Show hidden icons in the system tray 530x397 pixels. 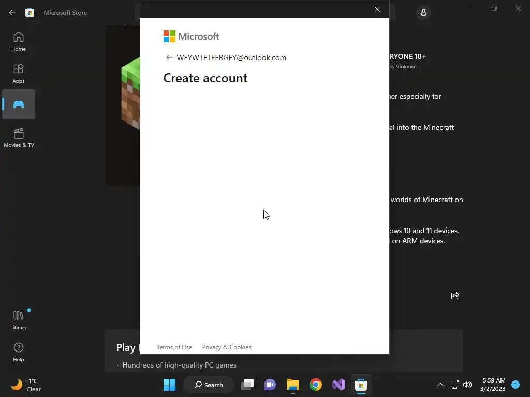point(440,385)
